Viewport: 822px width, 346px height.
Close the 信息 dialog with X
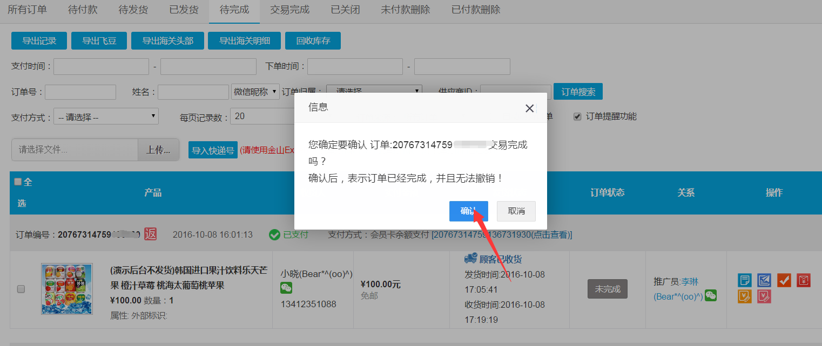[529, 108]
